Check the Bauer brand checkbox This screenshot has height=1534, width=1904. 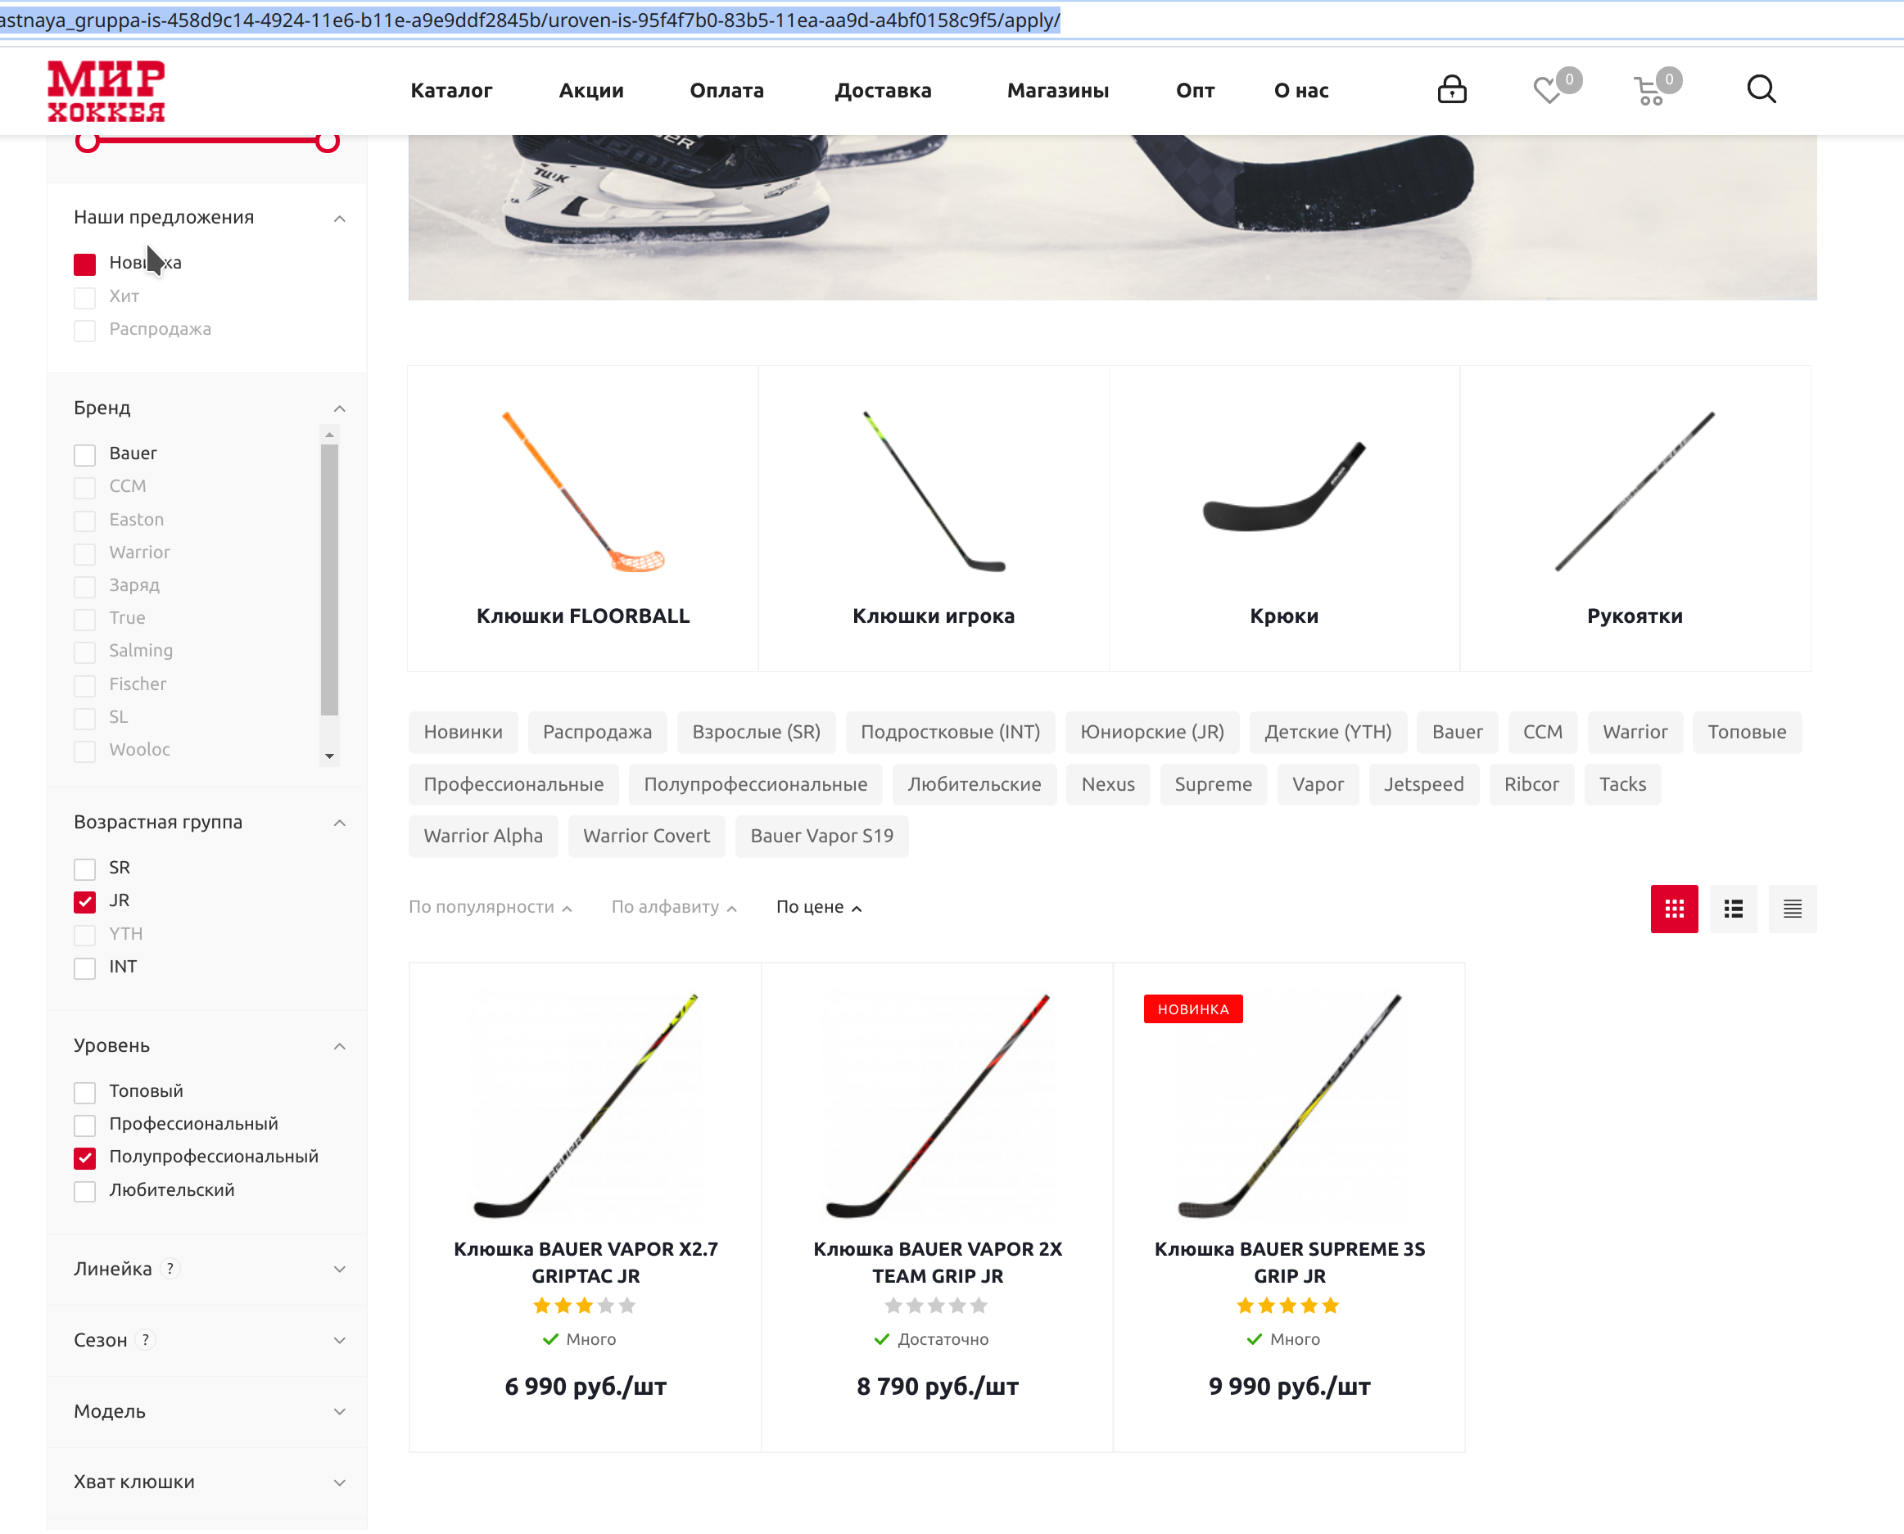coord(85,454)
